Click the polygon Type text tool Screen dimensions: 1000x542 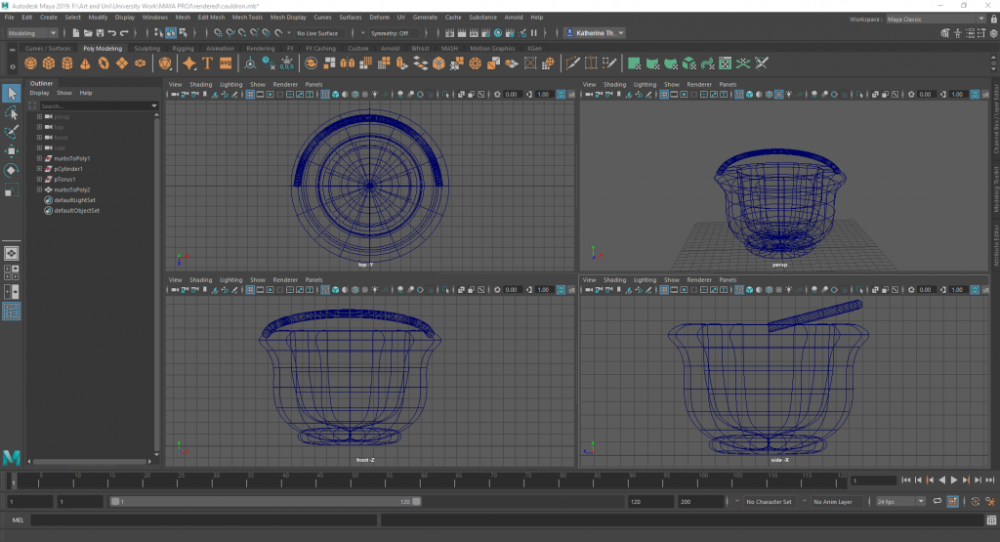(x=207, y=63)
